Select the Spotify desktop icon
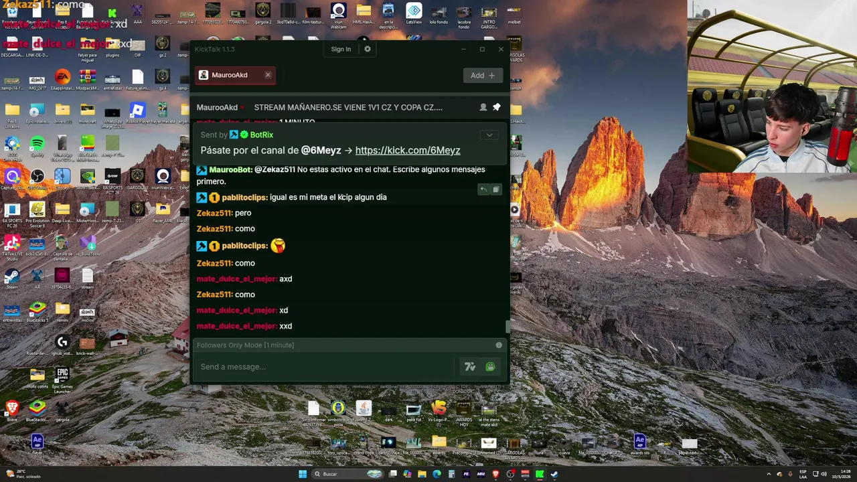The height and width of the screenshot is (482, 857). [x=37, y=146]
